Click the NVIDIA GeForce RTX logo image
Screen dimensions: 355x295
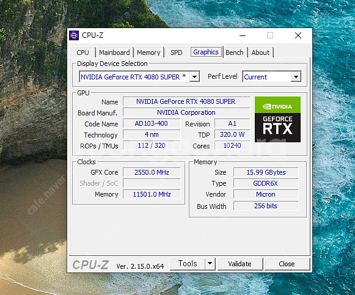tap(277, 120)
